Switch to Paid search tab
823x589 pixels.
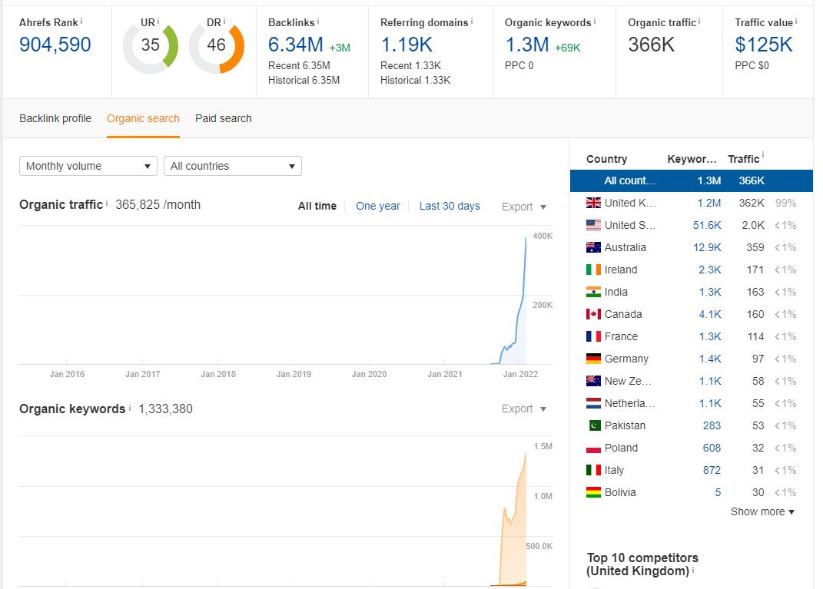[223, 118]
